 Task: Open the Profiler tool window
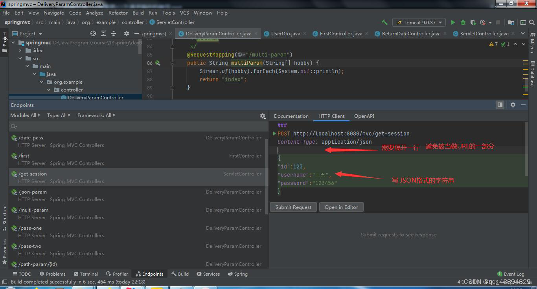point(117,274)
